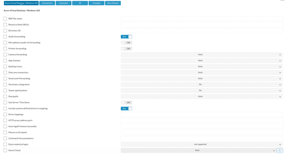Screen dimensions: 285x154
Task: Tick the Only one connection checkbox
Action: tap(5, 73)
